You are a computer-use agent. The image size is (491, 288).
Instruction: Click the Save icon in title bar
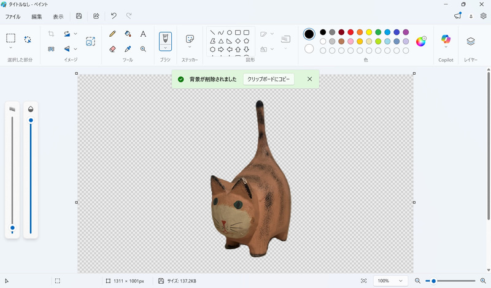(79, 16)
